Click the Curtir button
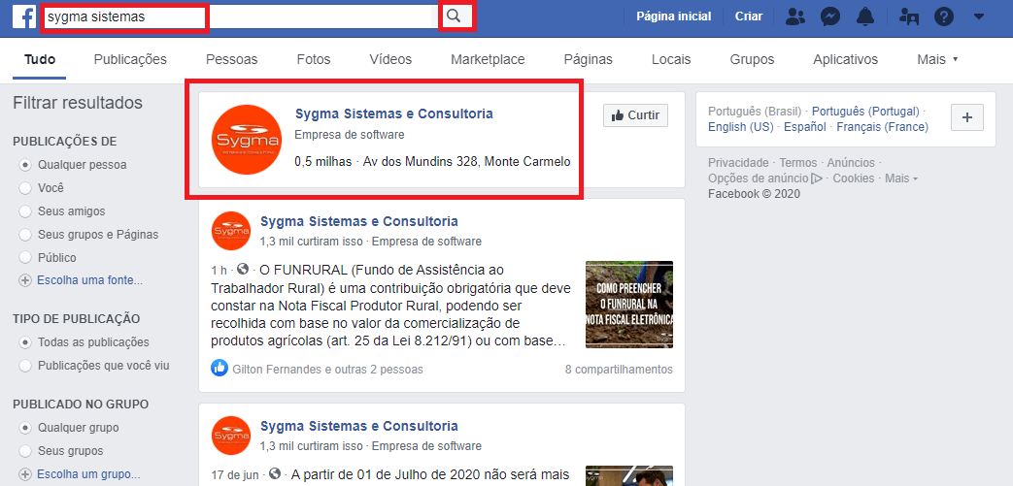 (636, 115)
